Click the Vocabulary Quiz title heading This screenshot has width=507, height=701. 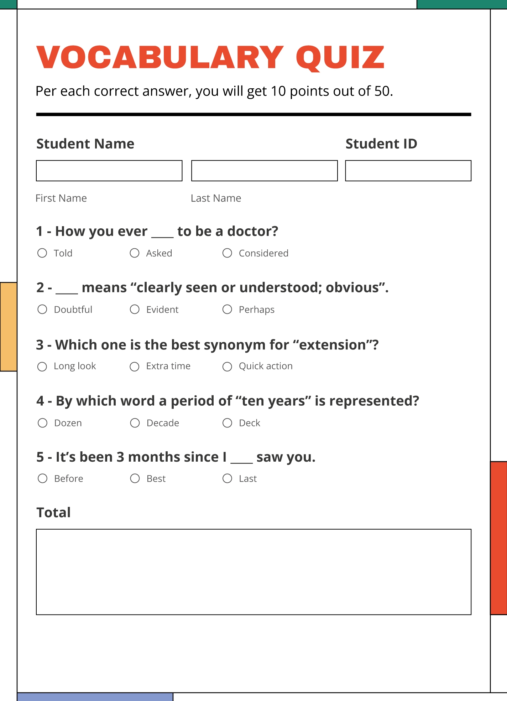(x=210, y=57)
